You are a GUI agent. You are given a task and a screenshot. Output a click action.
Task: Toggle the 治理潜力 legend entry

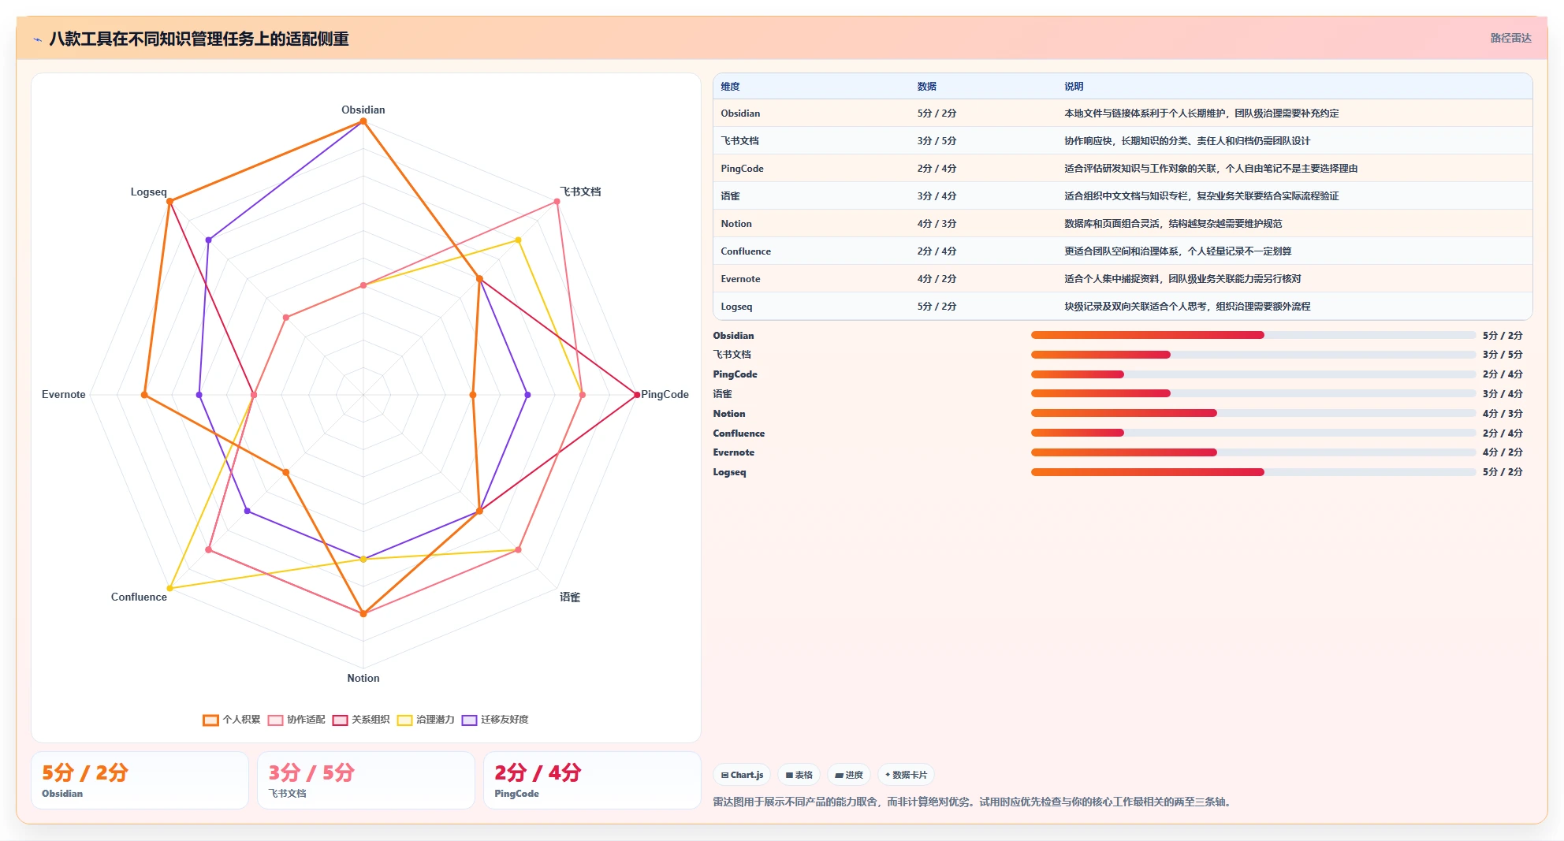426,720
